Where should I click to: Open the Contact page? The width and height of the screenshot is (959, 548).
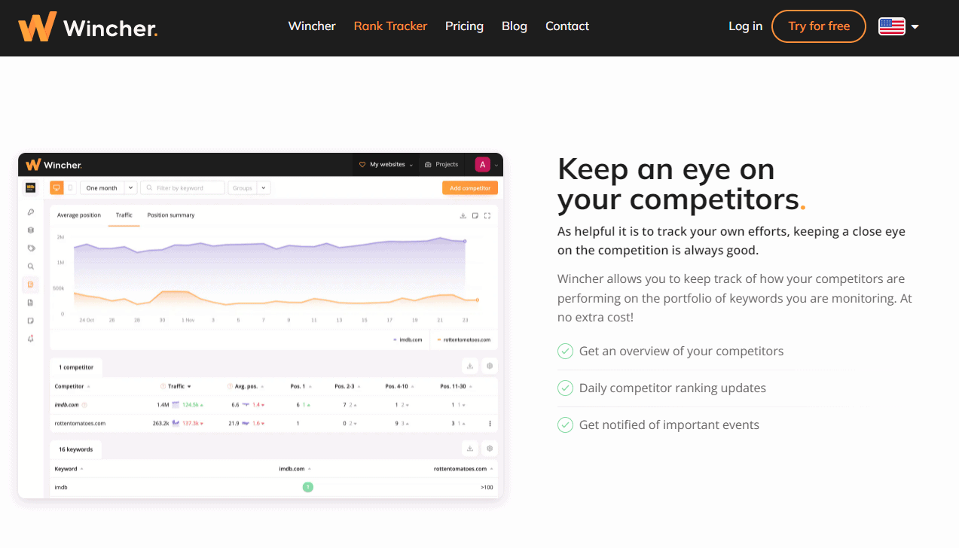(x=567, y=26)
